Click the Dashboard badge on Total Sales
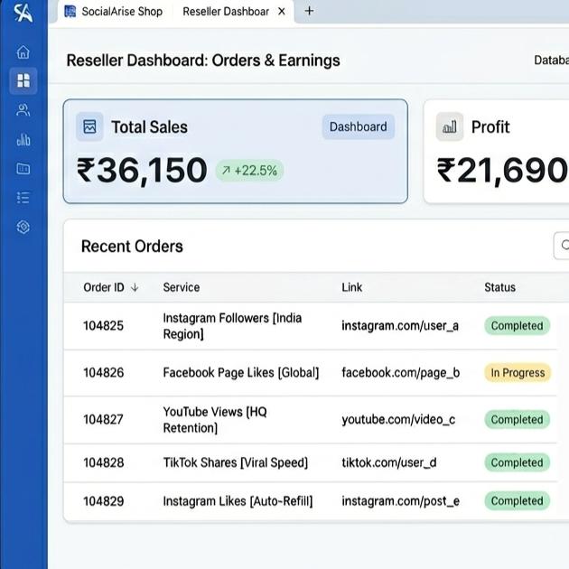Screen dimensions: 569x569 pyautogui.click(x=359, y=126)
